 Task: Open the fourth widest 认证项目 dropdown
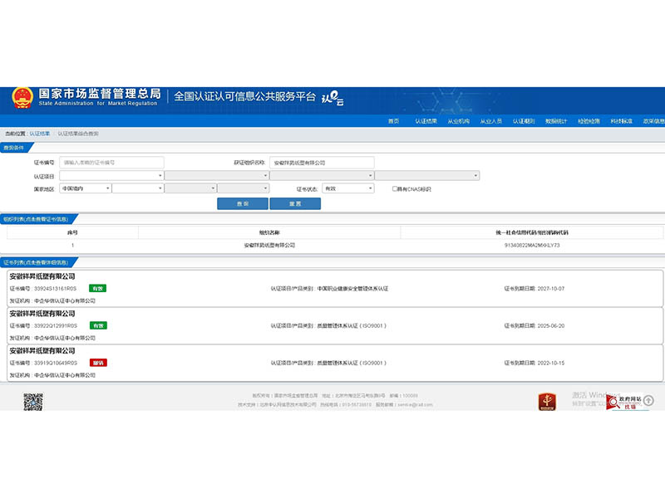click(x=427, y=175)
